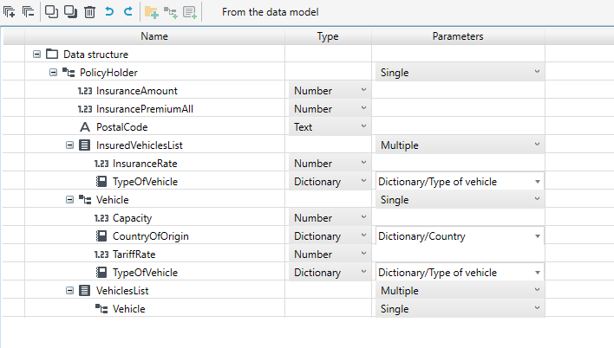Click the TariffRate number icon

[101, 255]
